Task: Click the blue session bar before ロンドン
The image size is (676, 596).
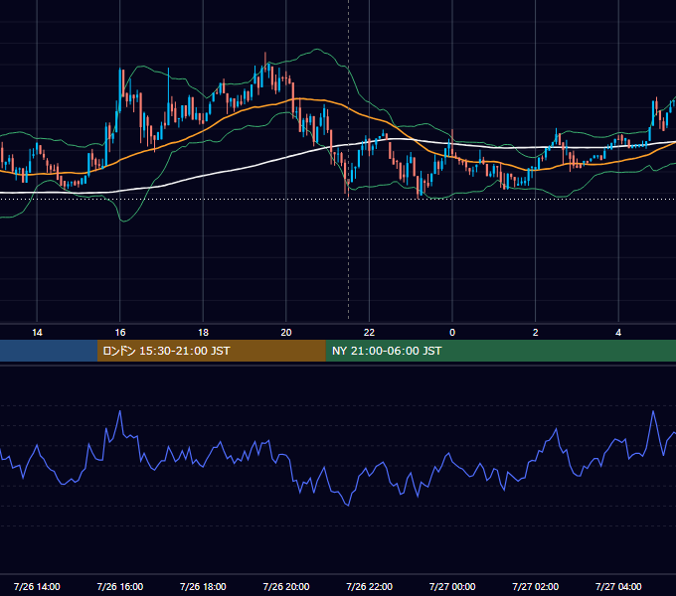Action: [49, 351]
